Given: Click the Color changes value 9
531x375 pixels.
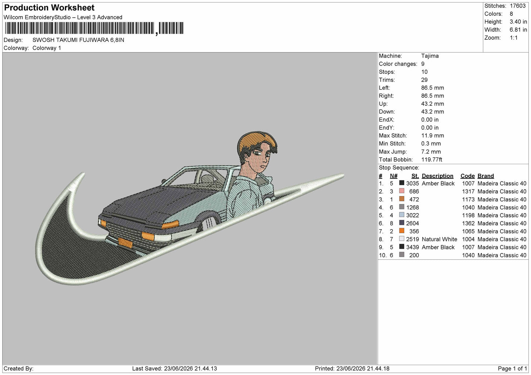Looking at the screenshot, I should [423, 64].
